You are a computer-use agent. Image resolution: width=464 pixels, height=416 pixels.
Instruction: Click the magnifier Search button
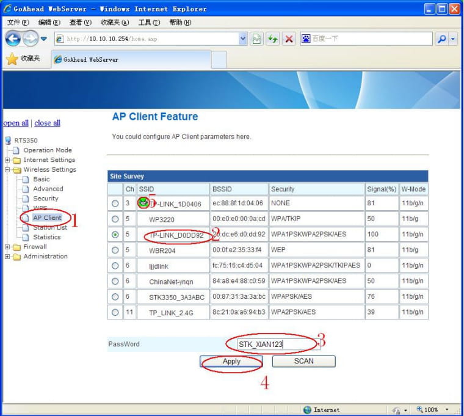(x=441, y=38)
